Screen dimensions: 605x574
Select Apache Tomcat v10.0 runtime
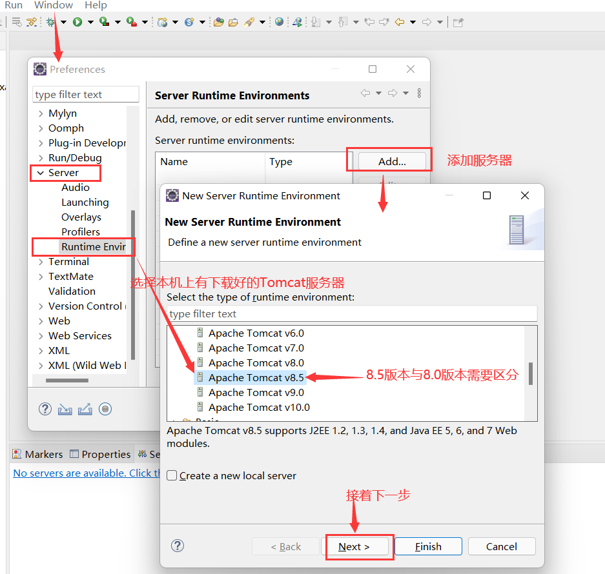tap(259, 408)
